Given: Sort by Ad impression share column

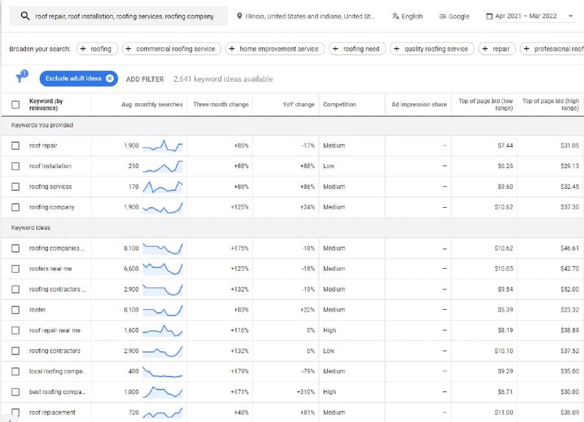Looking at the screenshot, I should (x=419, y=105).
